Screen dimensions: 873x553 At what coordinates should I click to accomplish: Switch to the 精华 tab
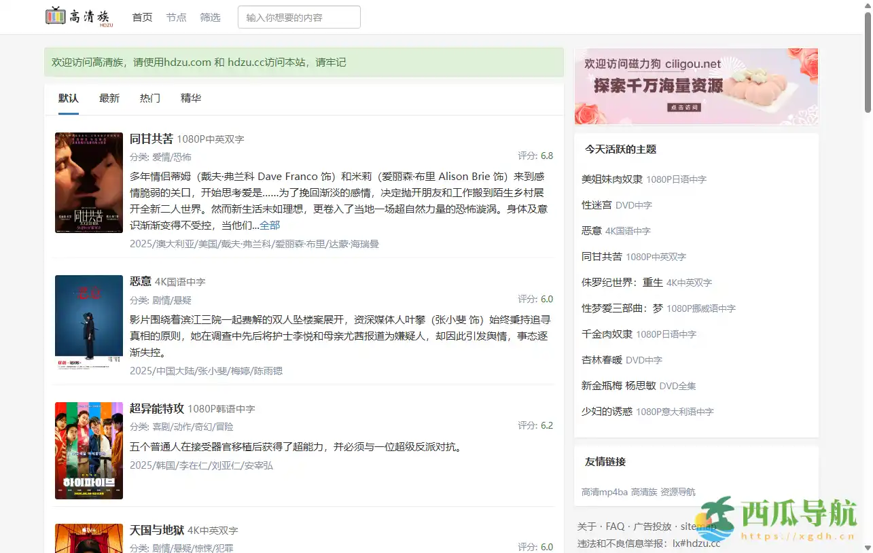pos(191,99)
